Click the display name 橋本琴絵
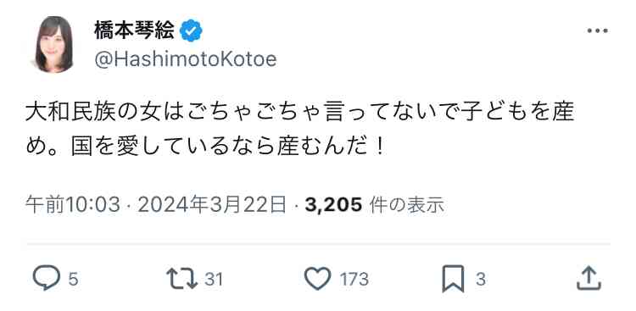636x311 pixels. pos(135,31)
